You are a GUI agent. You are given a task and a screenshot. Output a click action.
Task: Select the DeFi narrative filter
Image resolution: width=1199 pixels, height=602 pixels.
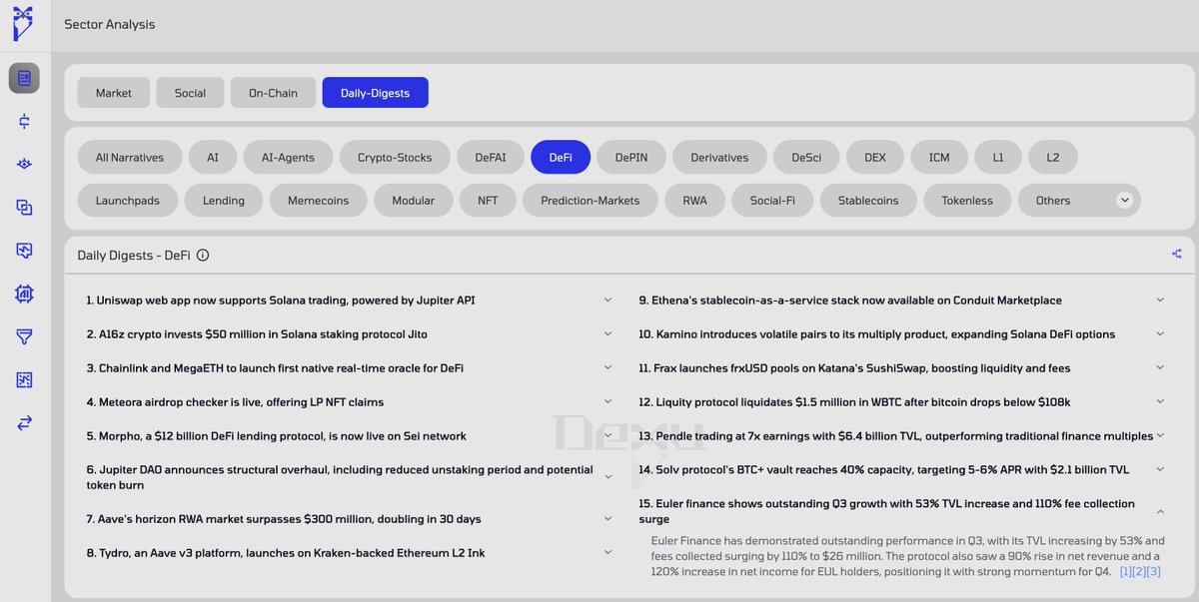click(x=561, y=158)
